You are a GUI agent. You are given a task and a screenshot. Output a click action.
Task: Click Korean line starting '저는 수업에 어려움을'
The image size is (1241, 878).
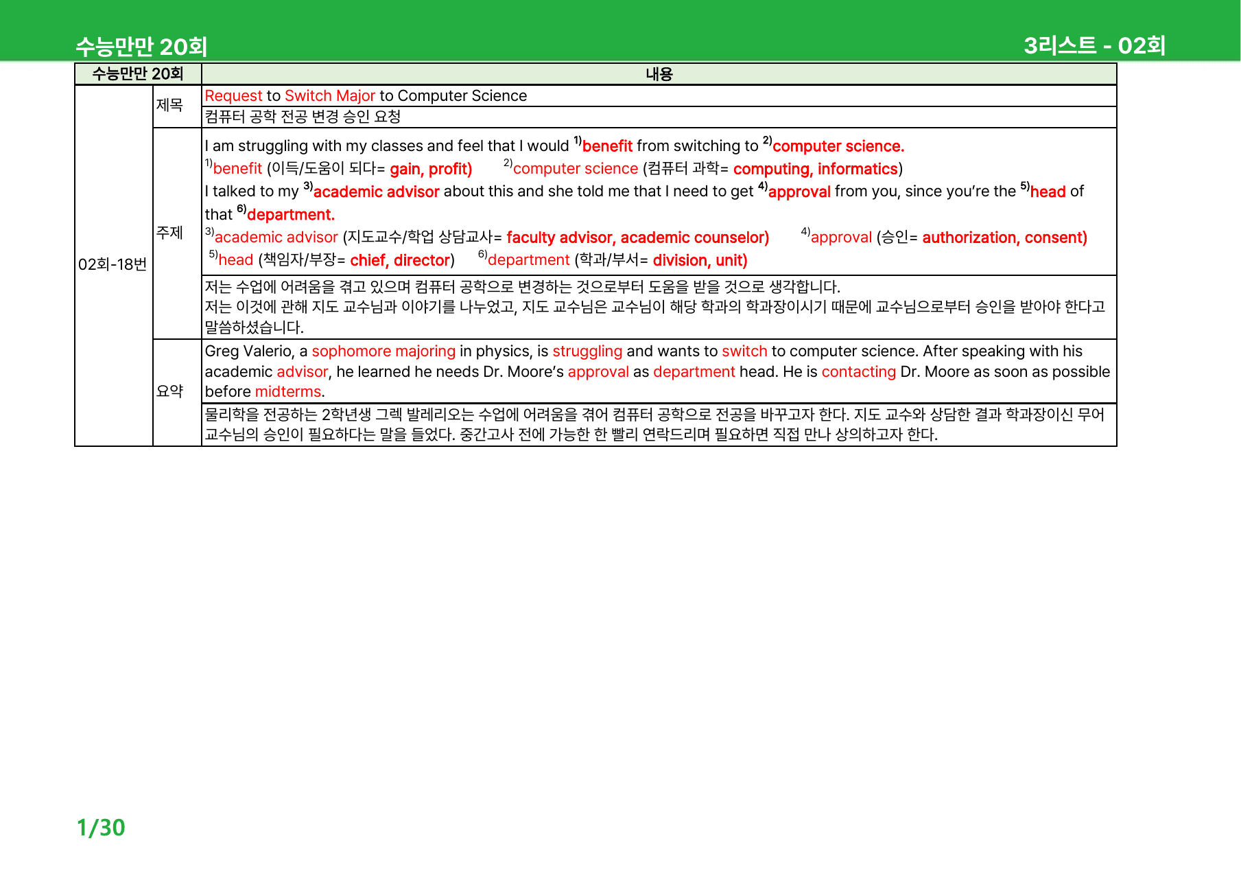click(x=522, y=287)
